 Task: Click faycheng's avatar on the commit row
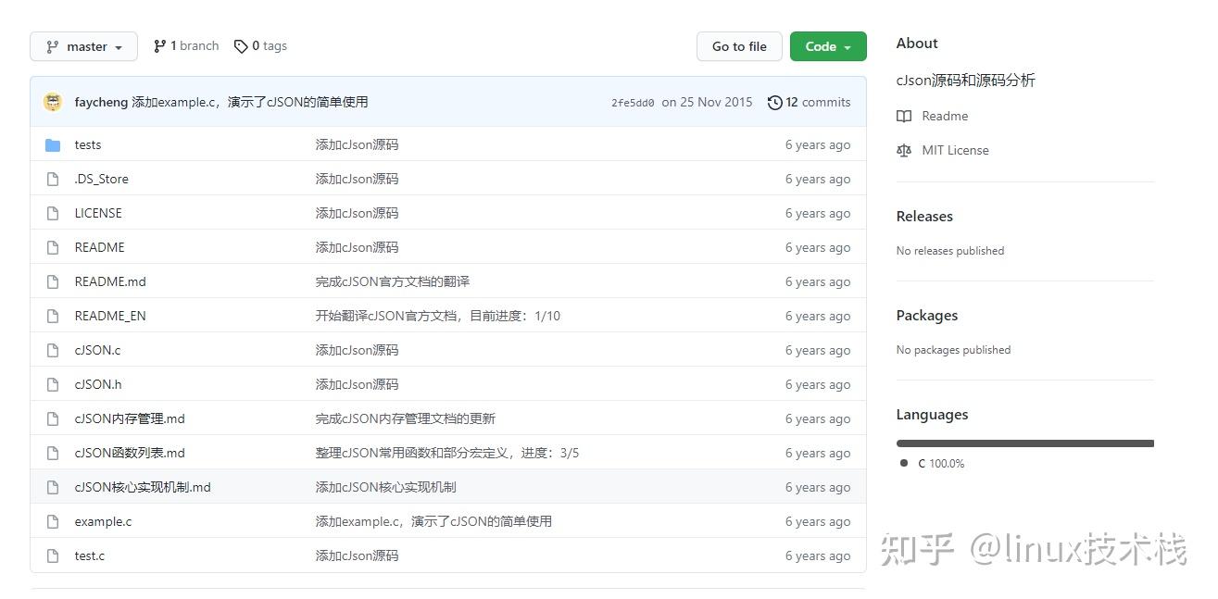click(x=53, y=102)
